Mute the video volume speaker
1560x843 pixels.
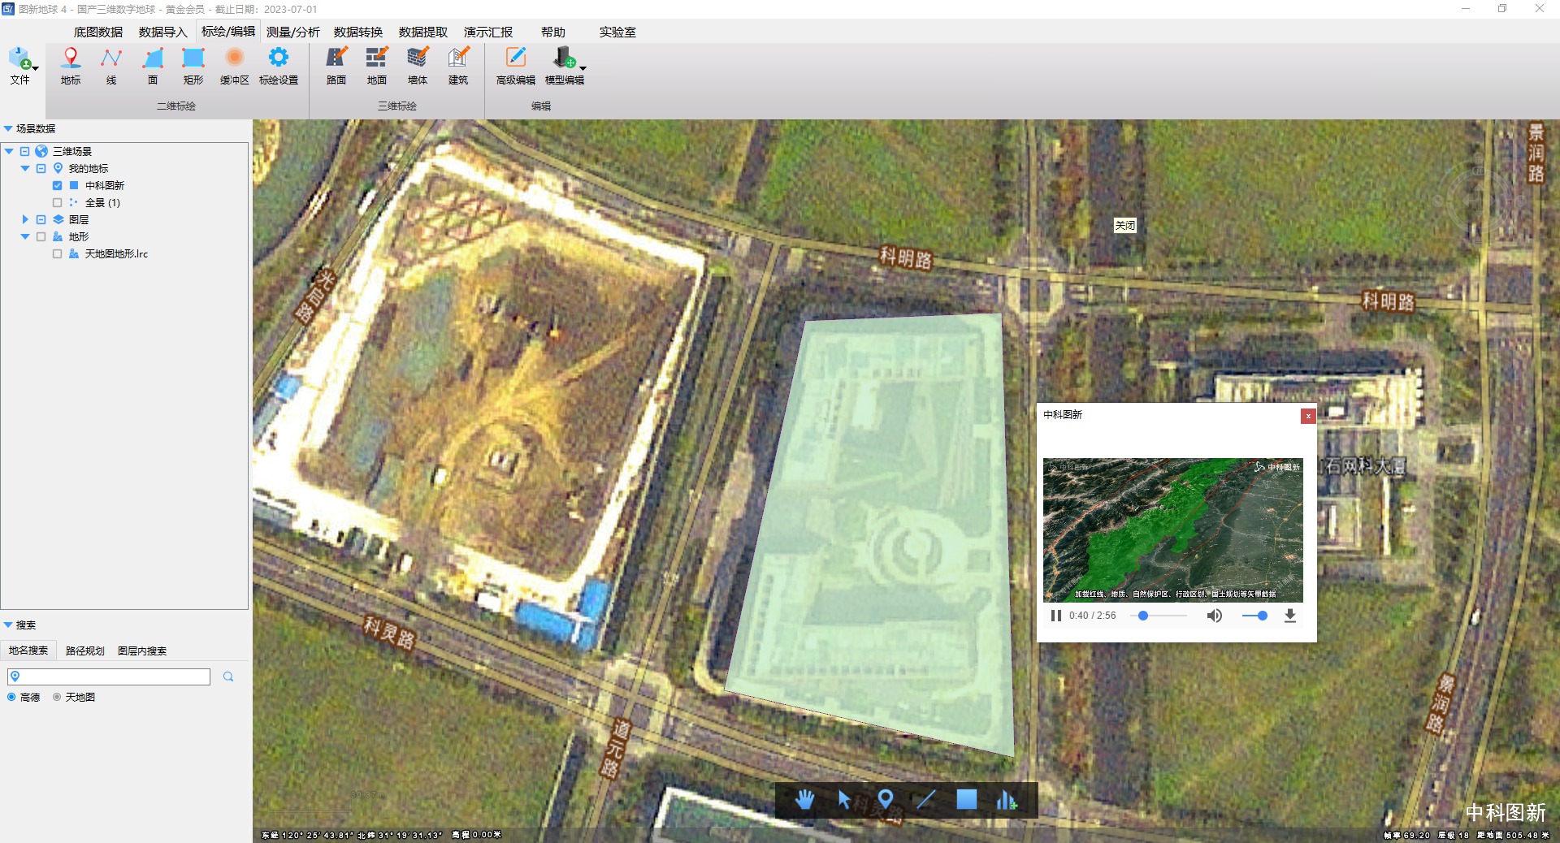click(1215, 616)
